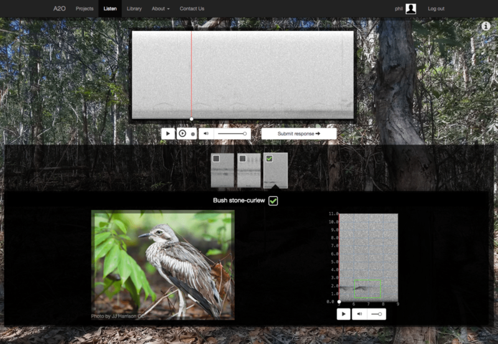Go to the Library page

[134, 9]
